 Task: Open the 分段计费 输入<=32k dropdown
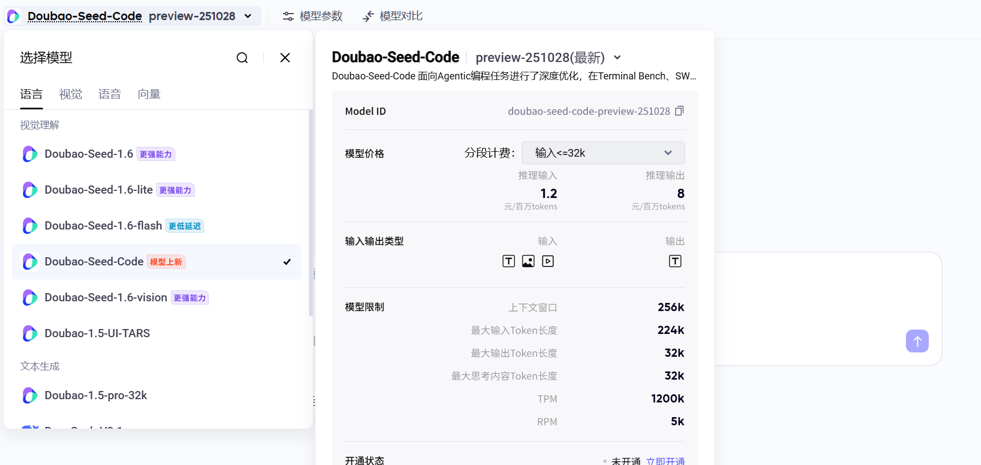[603, 153]
